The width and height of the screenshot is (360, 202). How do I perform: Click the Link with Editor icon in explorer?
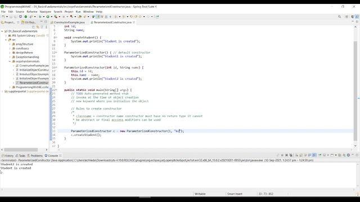(38, 27)
